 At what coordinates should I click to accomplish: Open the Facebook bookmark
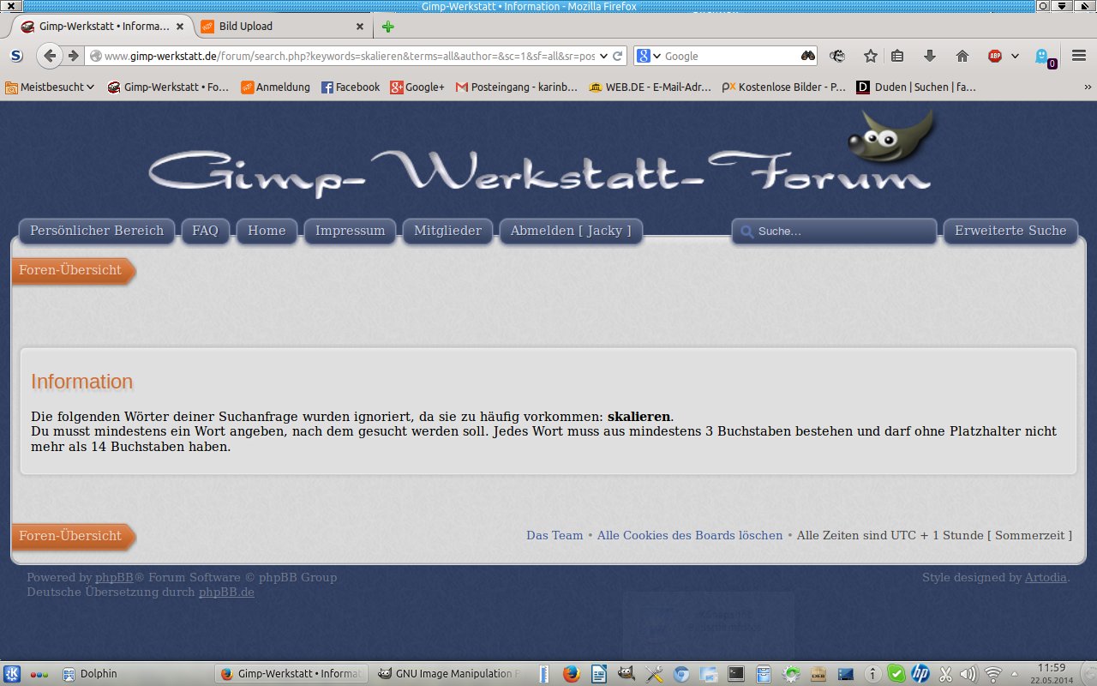351,87
